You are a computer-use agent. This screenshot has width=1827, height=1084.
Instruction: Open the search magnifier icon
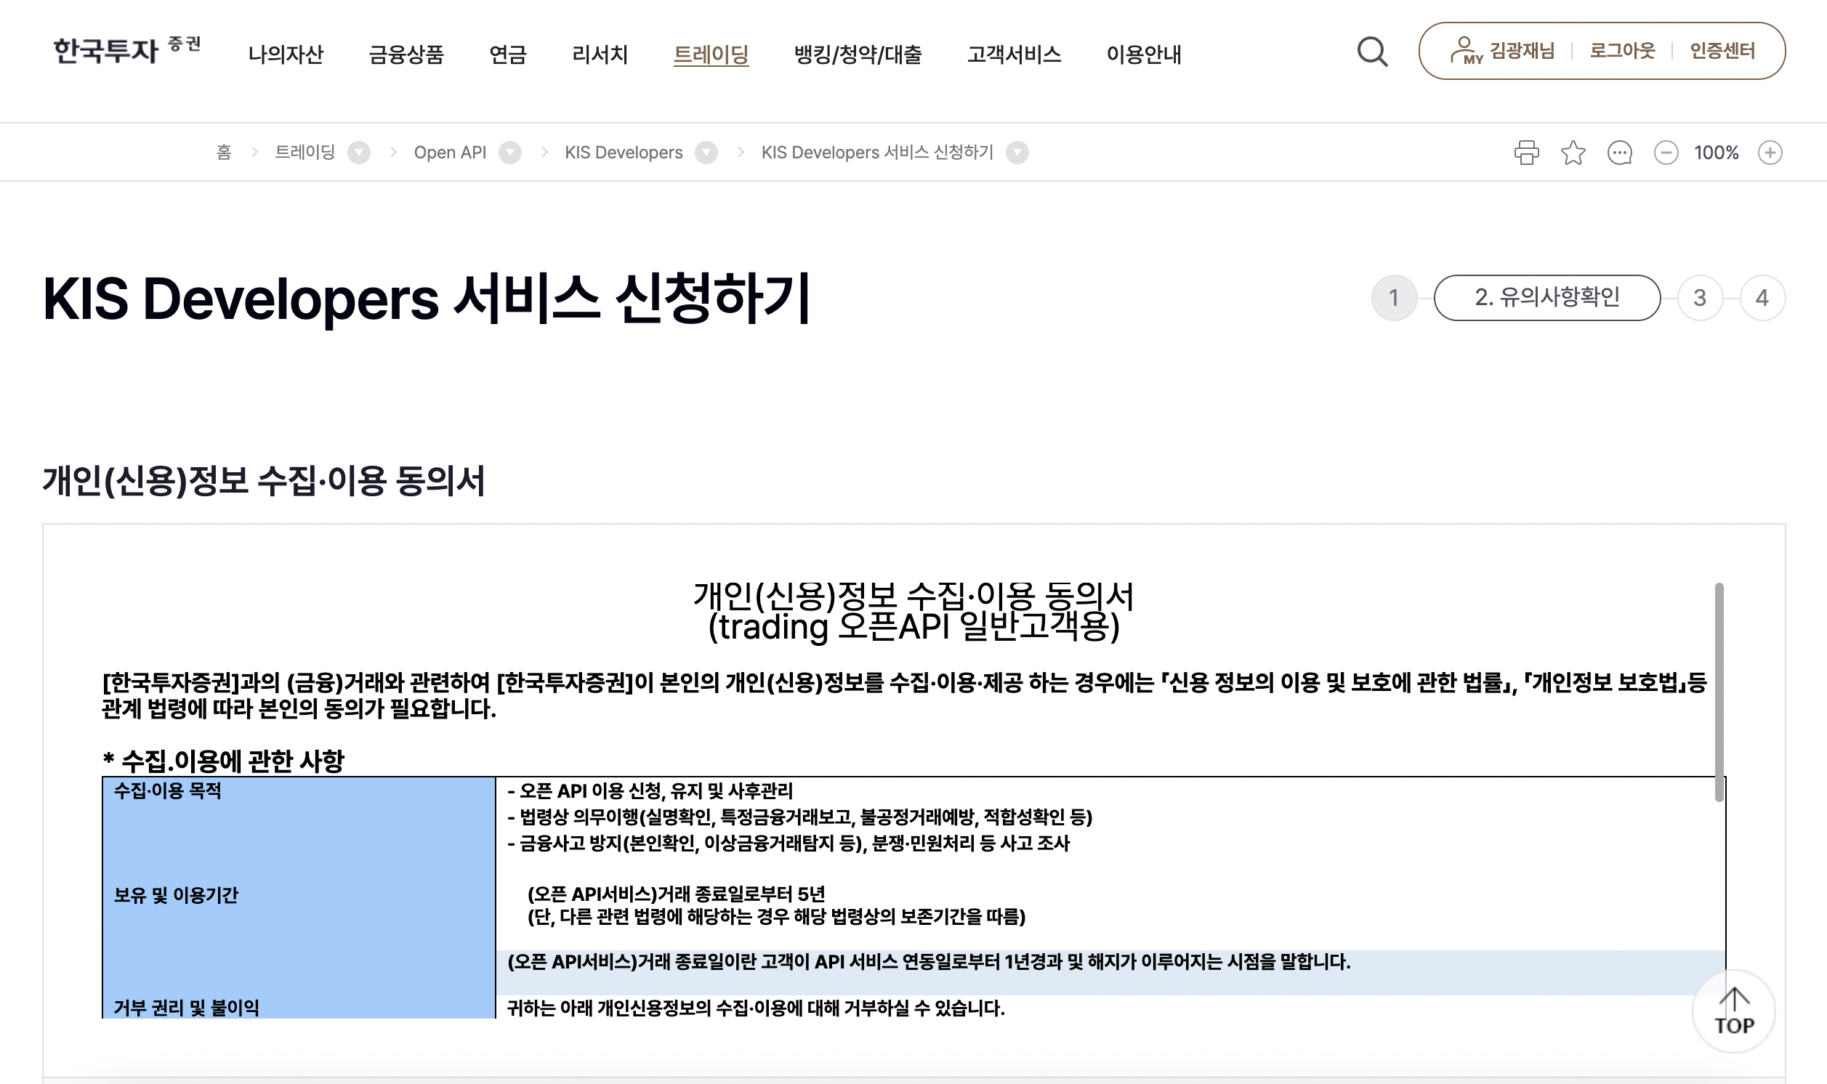1372,52
